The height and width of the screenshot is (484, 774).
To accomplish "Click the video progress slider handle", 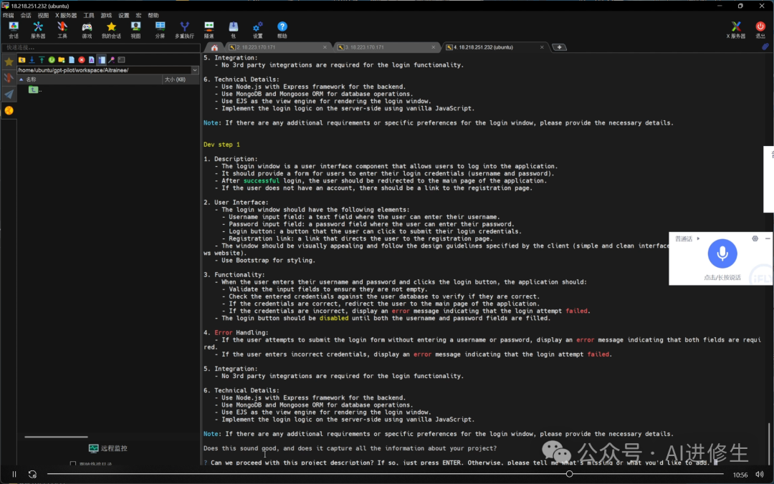I will pos(569,474).
